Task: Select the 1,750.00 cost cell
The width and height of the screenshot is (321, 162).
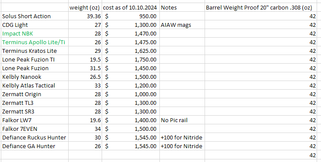Action: [x=131, y=60]
